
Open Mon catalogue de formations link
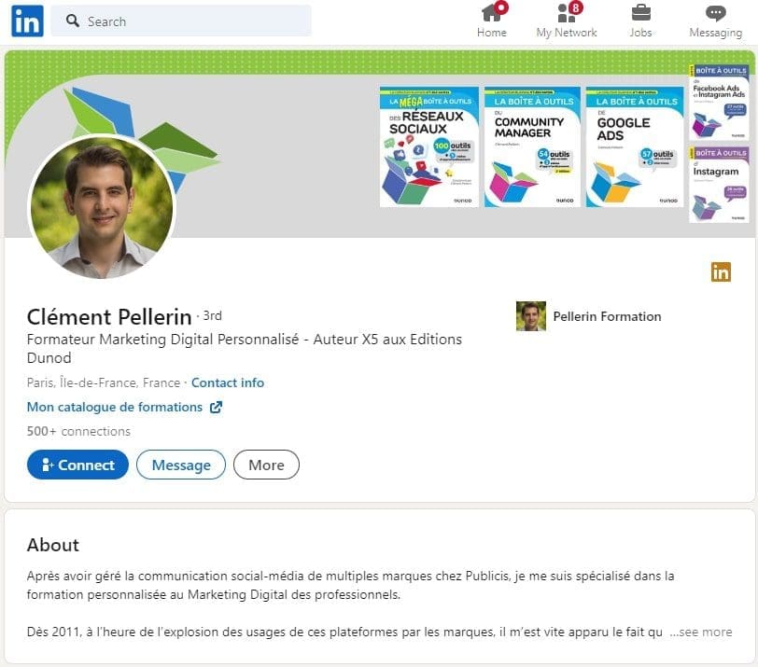coord(115,407)
